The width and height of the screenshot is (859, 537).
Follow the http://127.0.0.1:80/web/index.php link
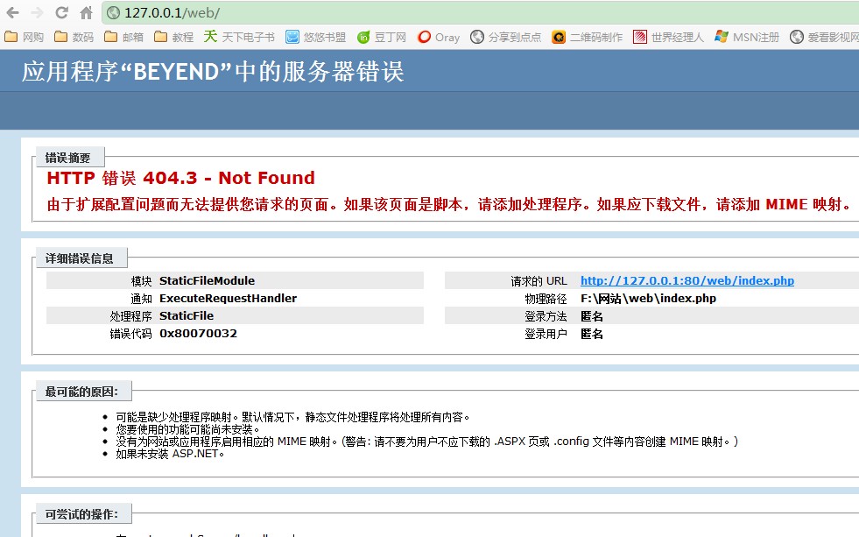[x=687, y=280]
